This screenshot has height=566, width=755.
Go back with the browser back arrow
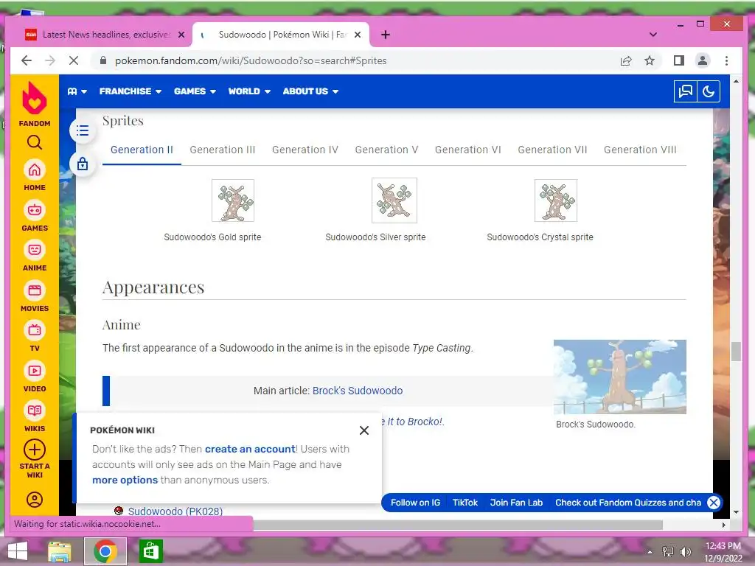pos(27,60)
